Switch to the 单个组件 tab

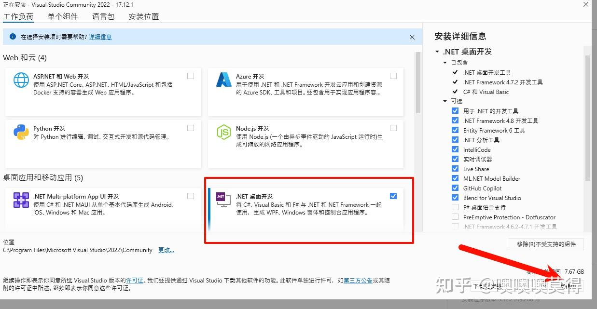[63, 16]
